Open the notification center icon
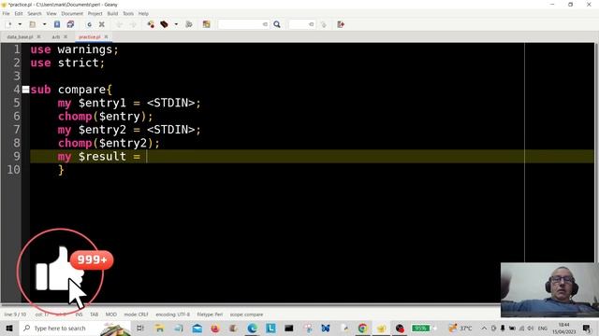599x336 pixels. click(x=587, y=329)
